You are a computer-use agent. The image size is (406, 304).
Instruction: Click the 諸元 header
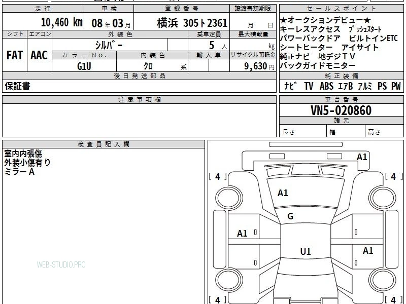pos(341,120)
